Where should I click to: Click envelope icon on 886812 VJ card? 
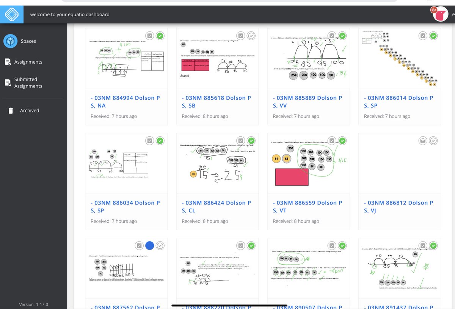[x=423, y=141]
